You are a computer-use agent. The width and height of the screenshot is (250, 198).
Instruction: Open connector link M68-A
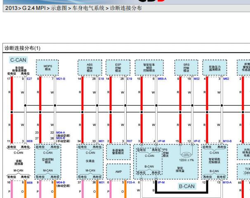[x=162, y=79]
